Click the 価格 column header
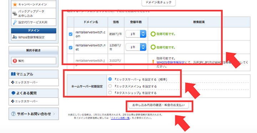The height and width of the screenshot is (133, 257). pos(116,22)
